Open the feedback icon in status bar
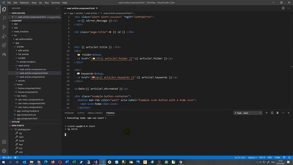 284,158
